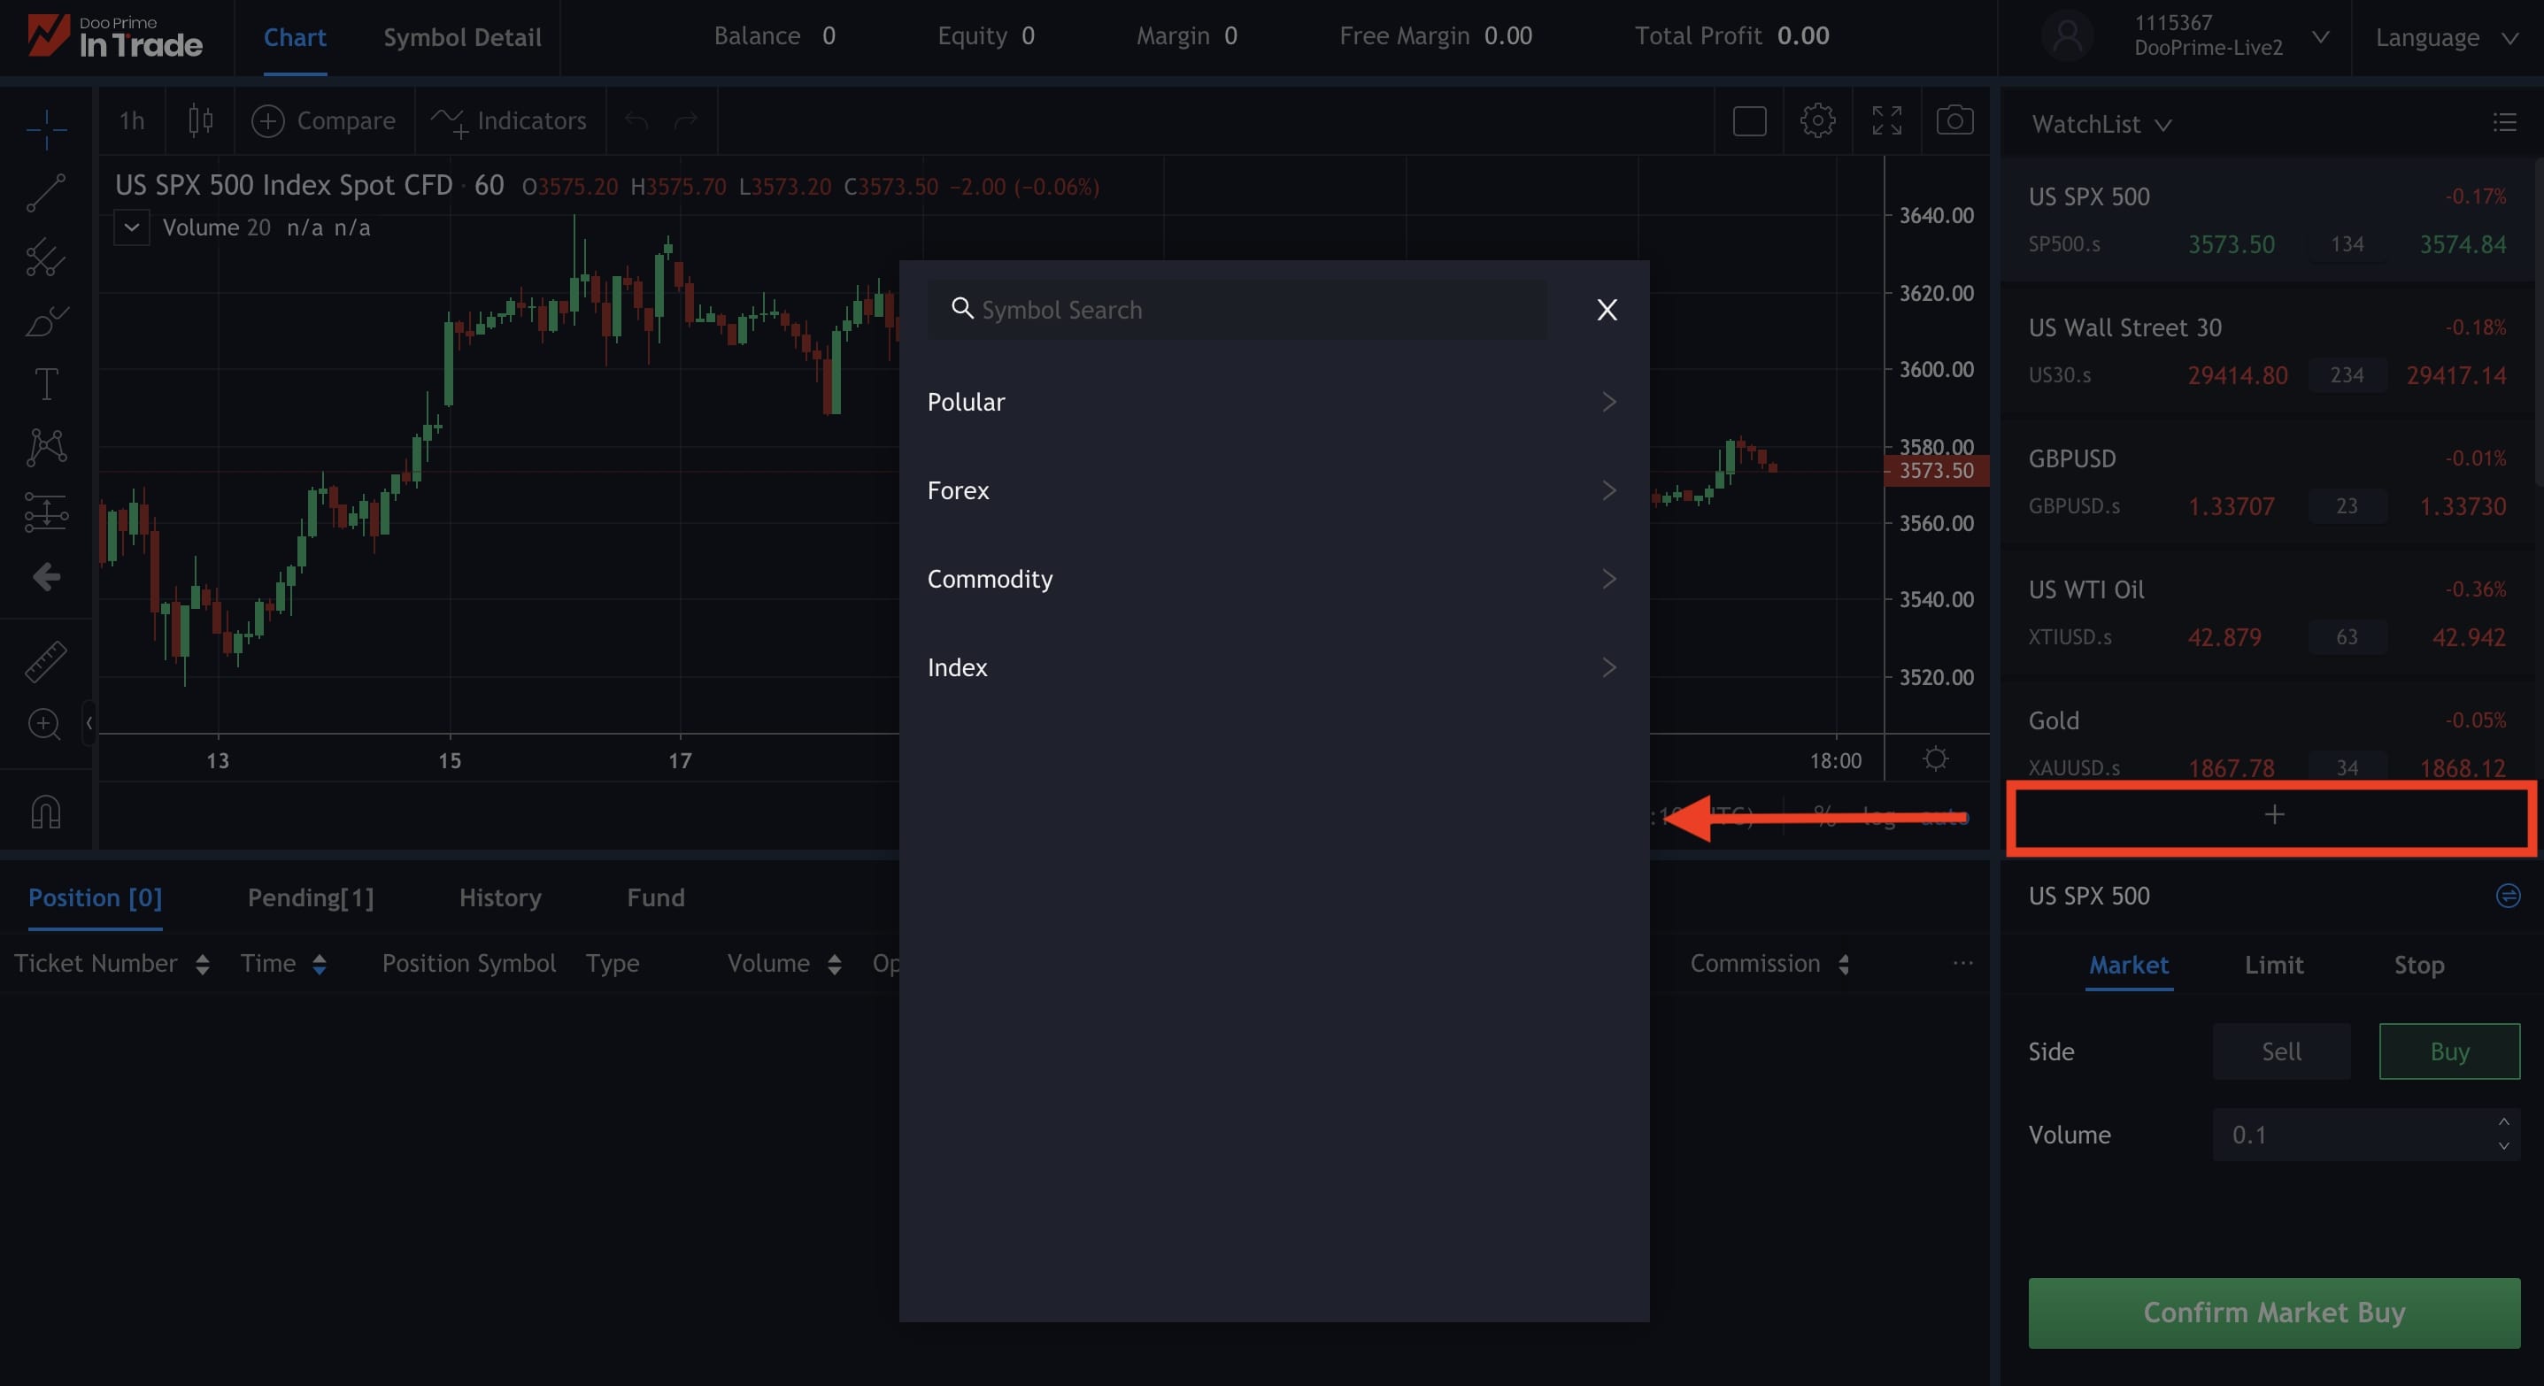The width and height of the screenshot is (2544, 1386).
Task: Expand the Index category
Action: pos(1273,667)
